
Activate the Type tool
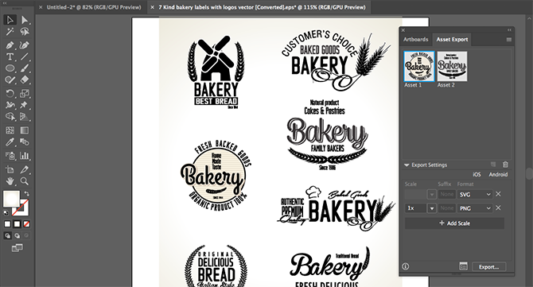[x=10, y=56]
